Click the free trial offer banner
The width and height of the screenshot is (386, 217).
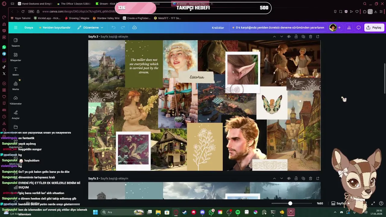(x=278, y=27)
